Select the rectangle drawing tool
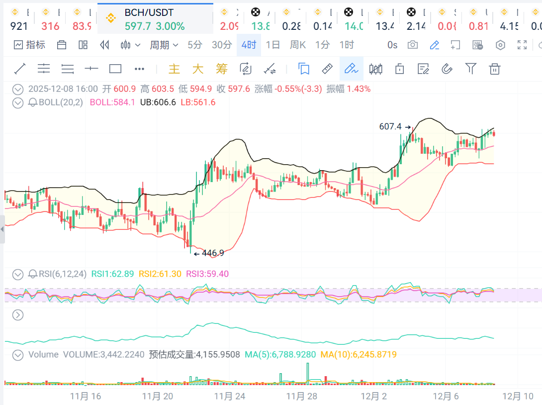Image resolution: width=542 pixels, height=405 pixels. point(115,69)
